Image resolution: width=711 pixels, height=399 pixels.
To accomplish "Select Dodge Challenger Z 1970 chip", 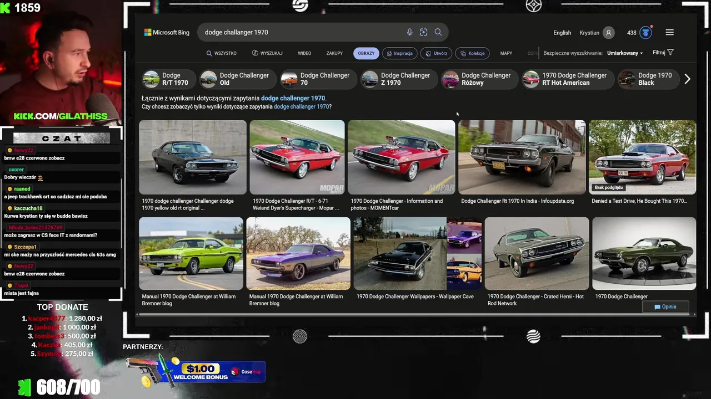I will [398, 79].
